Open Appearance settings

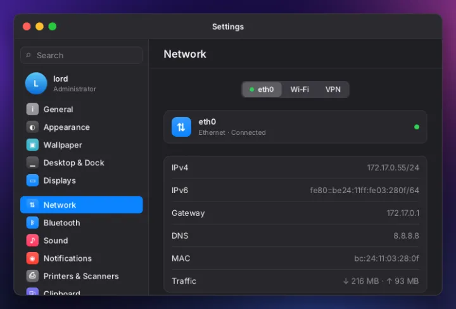click(82, 127)
